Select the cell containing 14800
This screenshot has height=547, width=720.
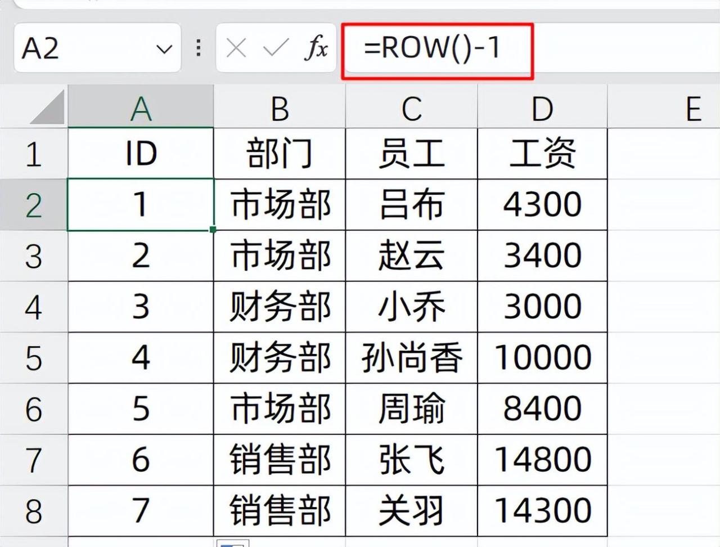tap(542, 459)
